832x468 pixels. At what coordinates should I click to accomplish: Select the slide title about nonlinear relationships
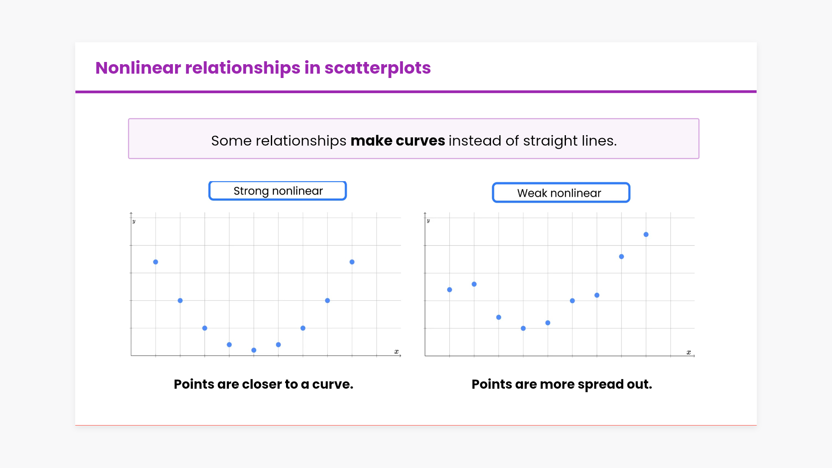click(263, 68)
